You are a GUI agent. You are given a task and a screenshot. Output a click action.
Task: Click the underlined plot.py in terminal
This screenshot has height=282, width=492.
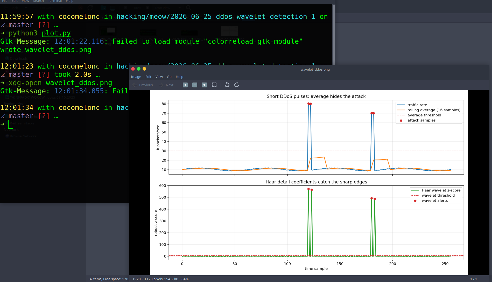pos(56,33)
